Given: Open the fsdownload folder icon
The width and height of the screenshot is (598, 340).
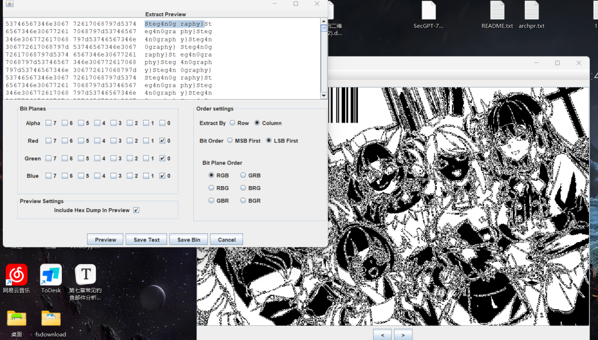Looking at the screenshot, I should 51,318.
